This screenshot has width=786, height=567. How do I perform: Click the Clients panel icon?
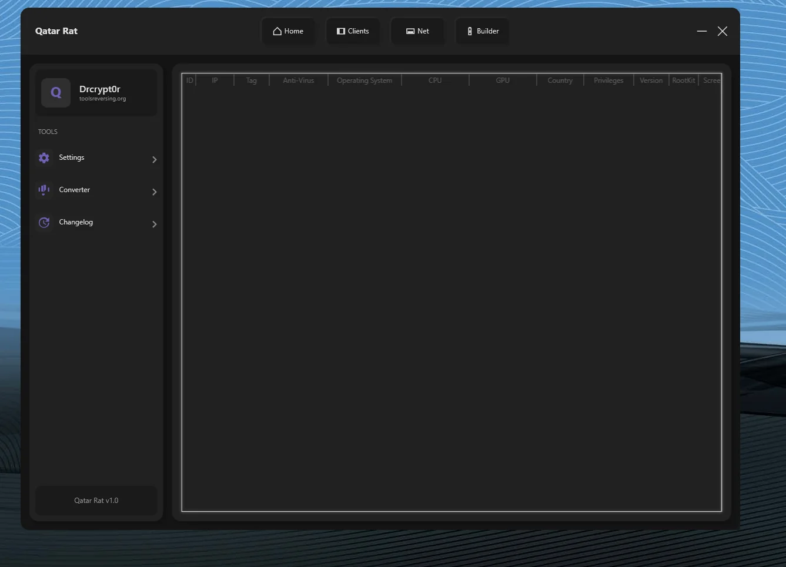click(340, 31)
